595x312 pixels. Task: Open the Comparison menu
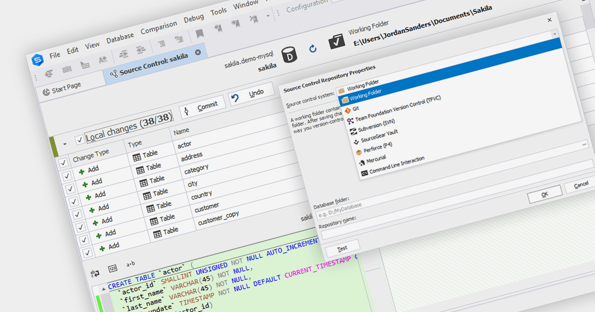[159, 27]
